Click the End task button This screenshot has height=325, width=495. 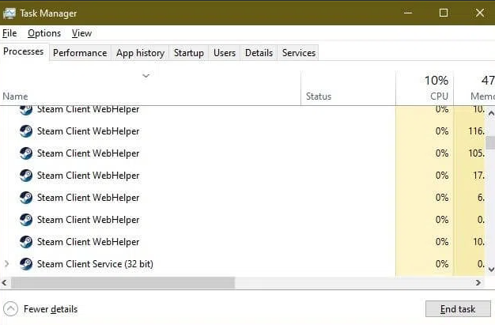point(458,308)
